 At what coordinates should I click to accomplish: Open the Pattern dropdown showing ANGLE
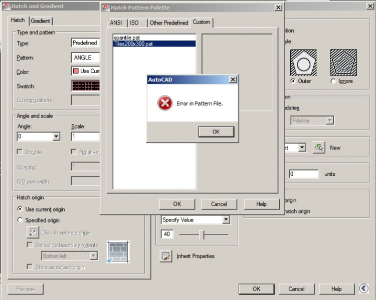pyautogui.click(x=85, y=57)
